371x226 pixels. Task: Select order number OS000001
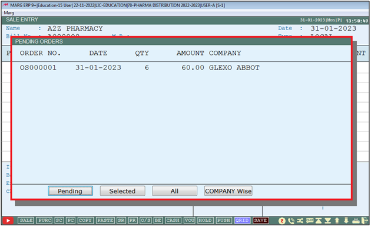point(38,68)
